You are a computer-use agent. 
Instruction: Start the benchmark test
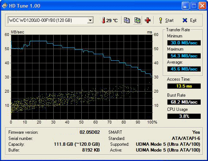coord(166,20)
